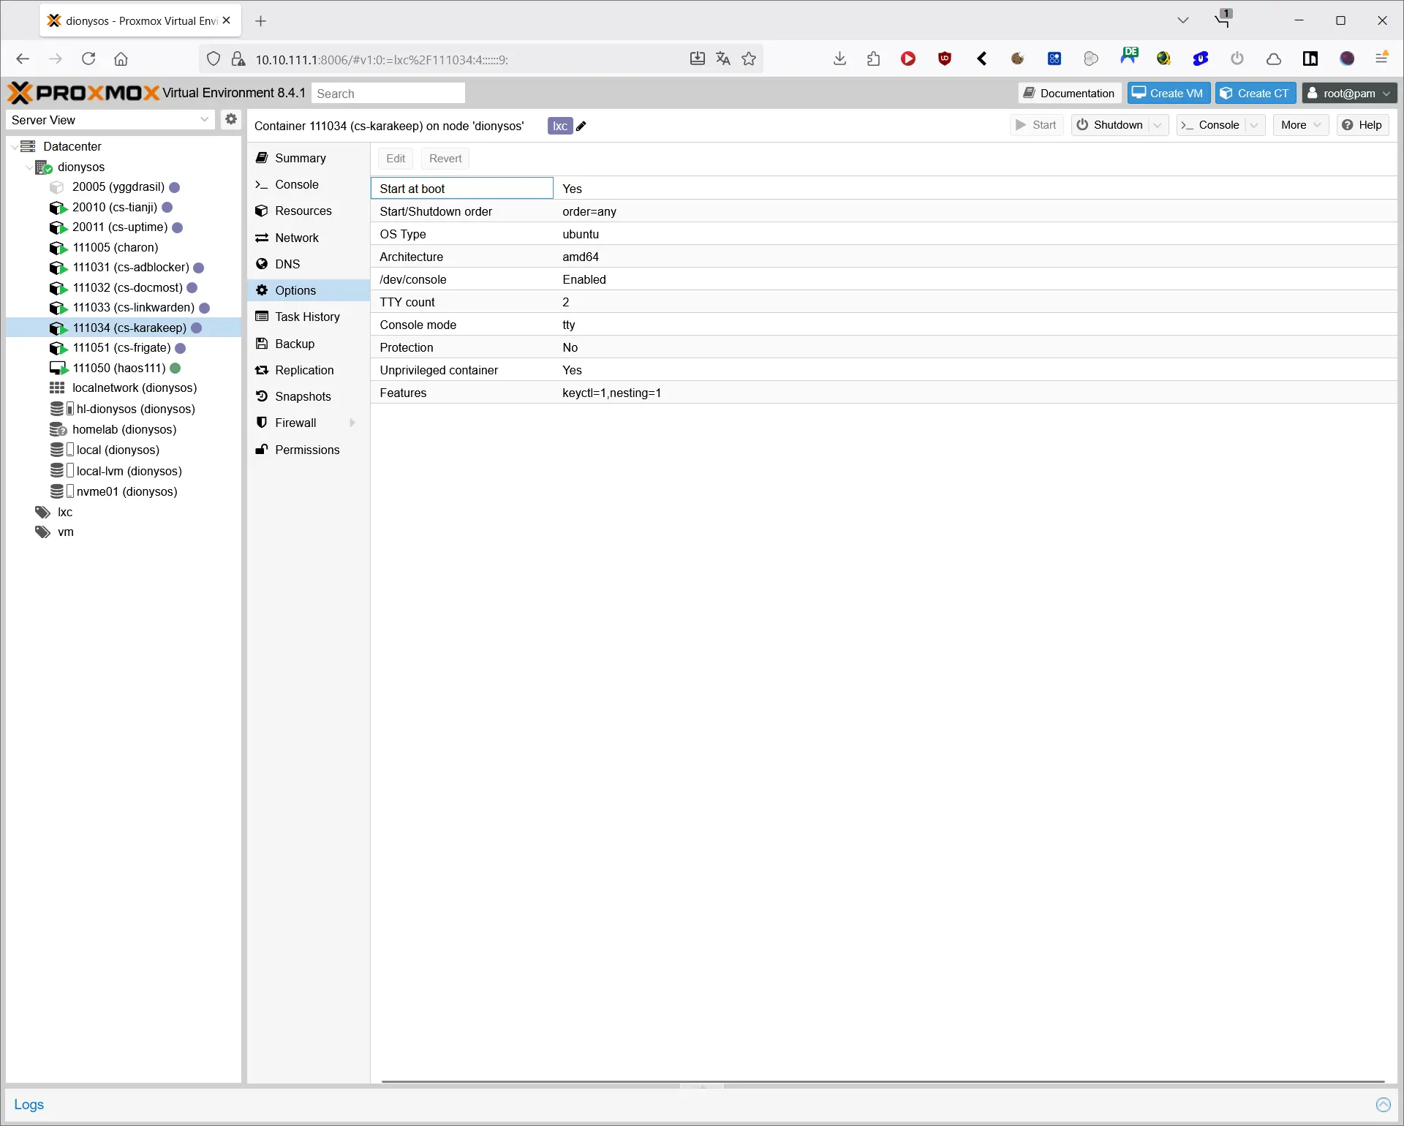This screenshot has height=1126, width=1404.
Task: Click the Create CT button
Action: click(x=1255, y=94)
